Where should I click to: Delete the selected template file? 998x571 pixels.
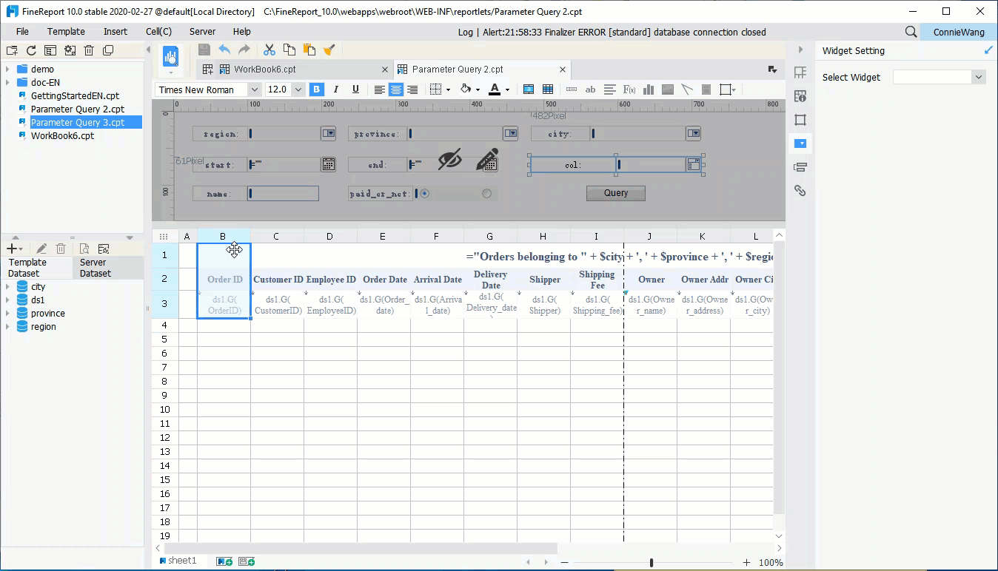89,50
